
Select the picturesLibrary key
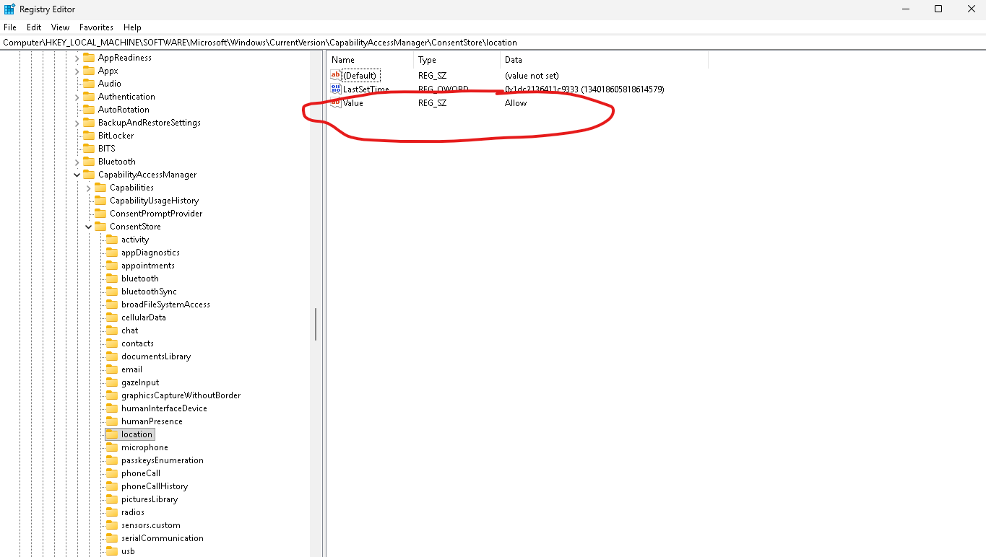click(x=150, y=499)
